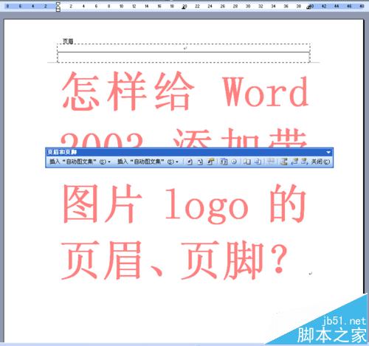Click the Show Previous header icon
Viewport: 369px width, 346px height.
(x=294, y=162)
